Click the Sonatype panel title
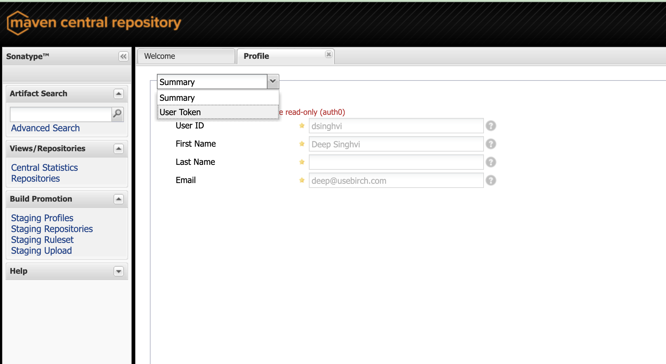Image resolution: width=666 pixels, height=364 pixels. pos(28,56)
